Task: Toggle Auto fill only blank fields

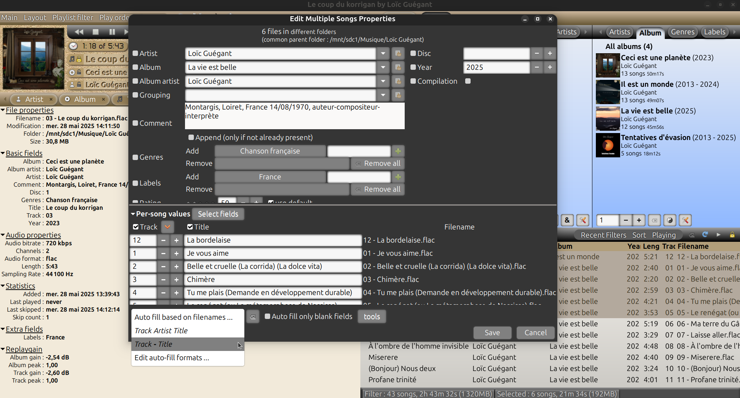Action: coord(267,316)
